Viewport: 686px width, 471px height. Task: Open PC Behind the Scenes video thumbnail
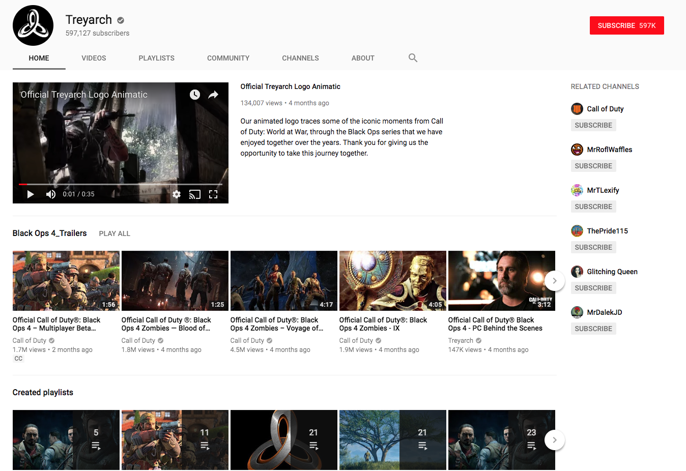point(502,281)
